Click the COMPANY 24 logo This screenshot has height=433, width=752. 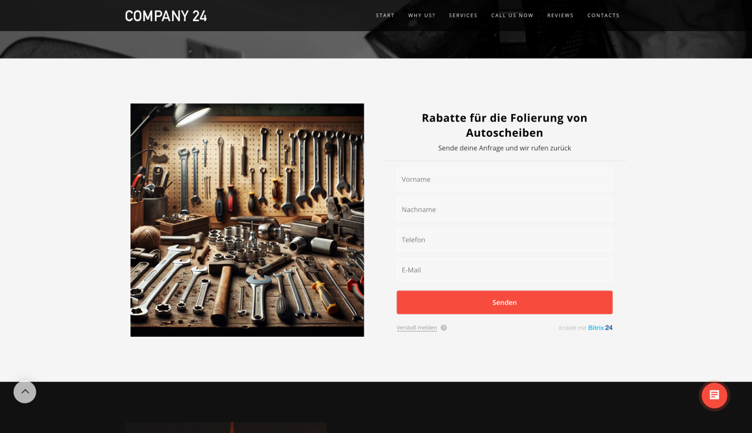click(x=166, y=16)
